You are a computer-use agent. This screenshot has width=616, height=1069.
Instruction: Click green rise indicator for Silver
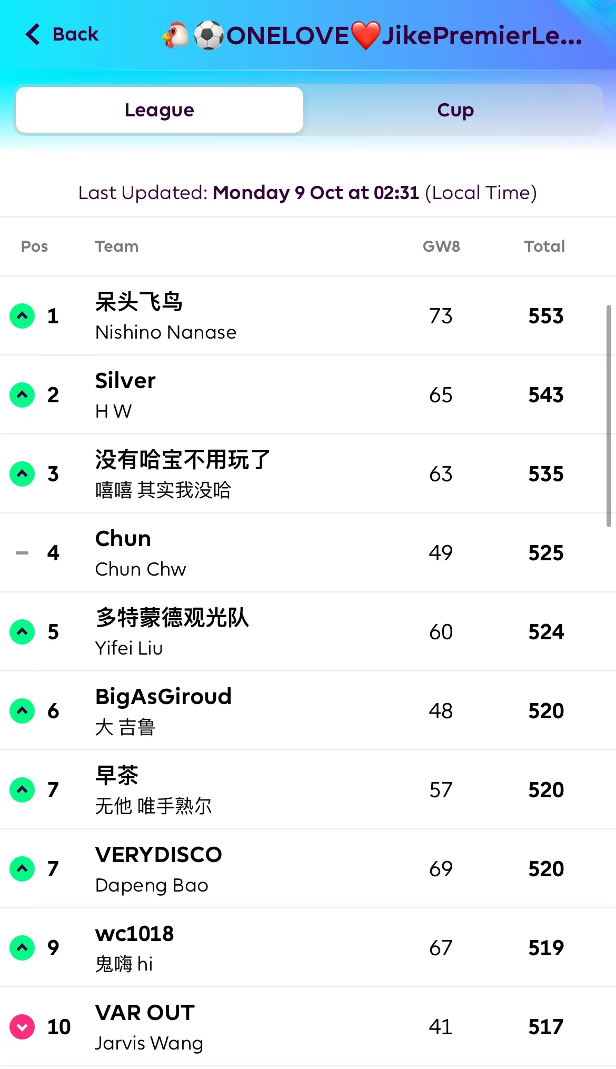tap(22, 395)
